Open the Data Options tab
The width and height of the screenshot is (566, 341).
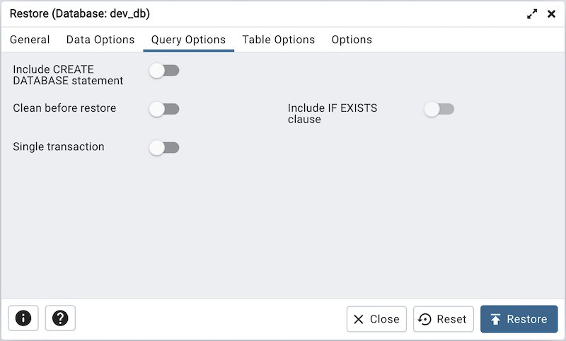click(x=100, y=40)
